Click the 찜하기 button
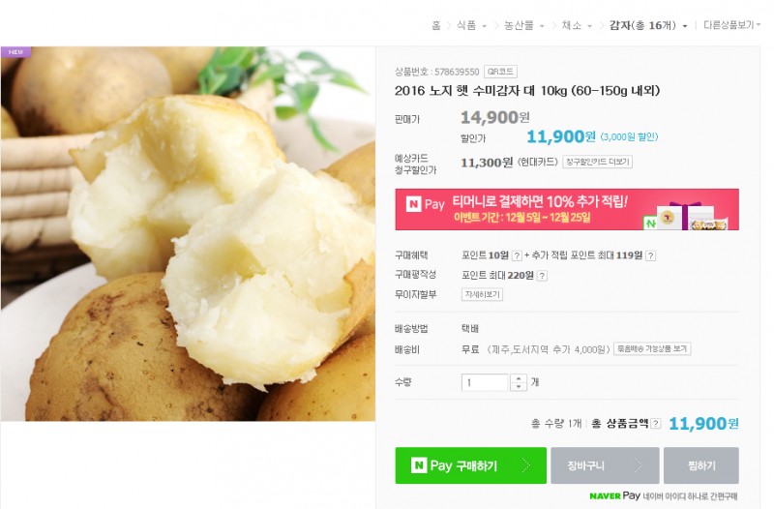Image resolution: width=774 pixels, height=509 pixels. (700, 465)
